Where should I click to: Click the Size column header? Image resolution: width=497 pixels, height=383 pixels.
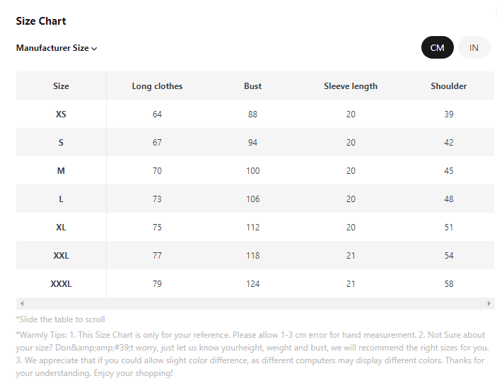tap(61, 86)
